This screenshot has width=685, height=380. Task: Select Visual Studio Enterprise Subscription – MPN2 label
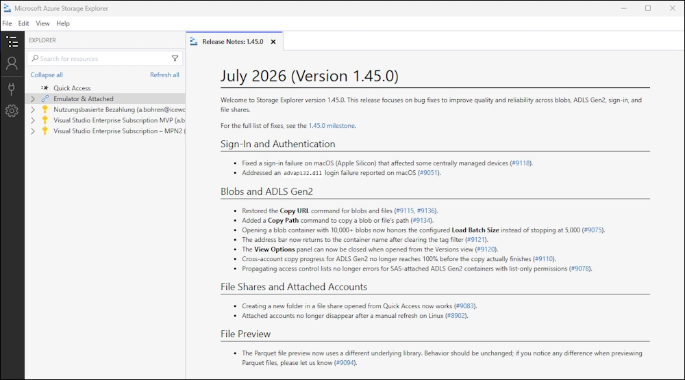coord(119,131)
